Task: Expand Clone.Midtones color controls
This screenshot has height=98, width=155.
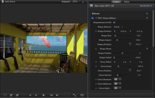Action: pyautogui.click(x=96, y=84)
